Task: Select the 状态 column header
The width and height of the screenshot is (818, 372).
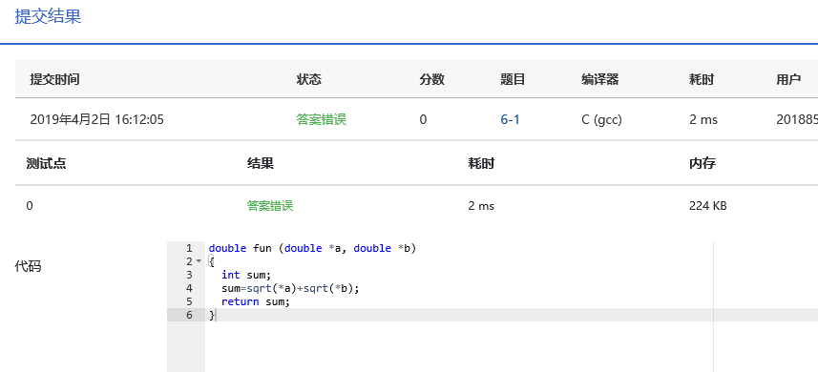Action: pos(309,80)
